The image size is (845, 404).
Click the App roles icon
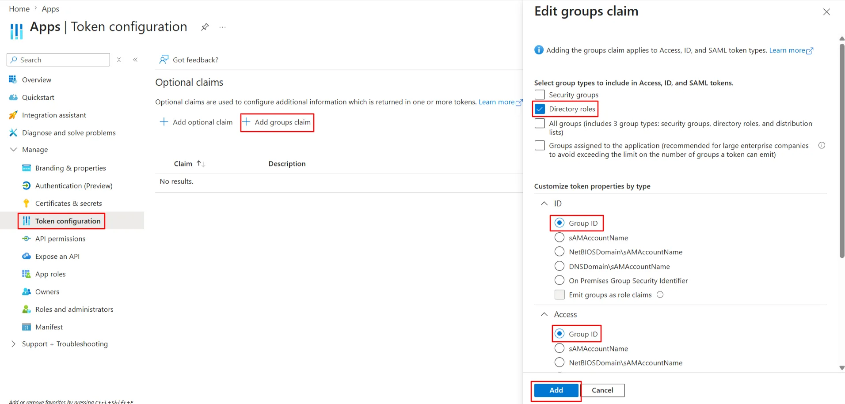pos(27,274)
